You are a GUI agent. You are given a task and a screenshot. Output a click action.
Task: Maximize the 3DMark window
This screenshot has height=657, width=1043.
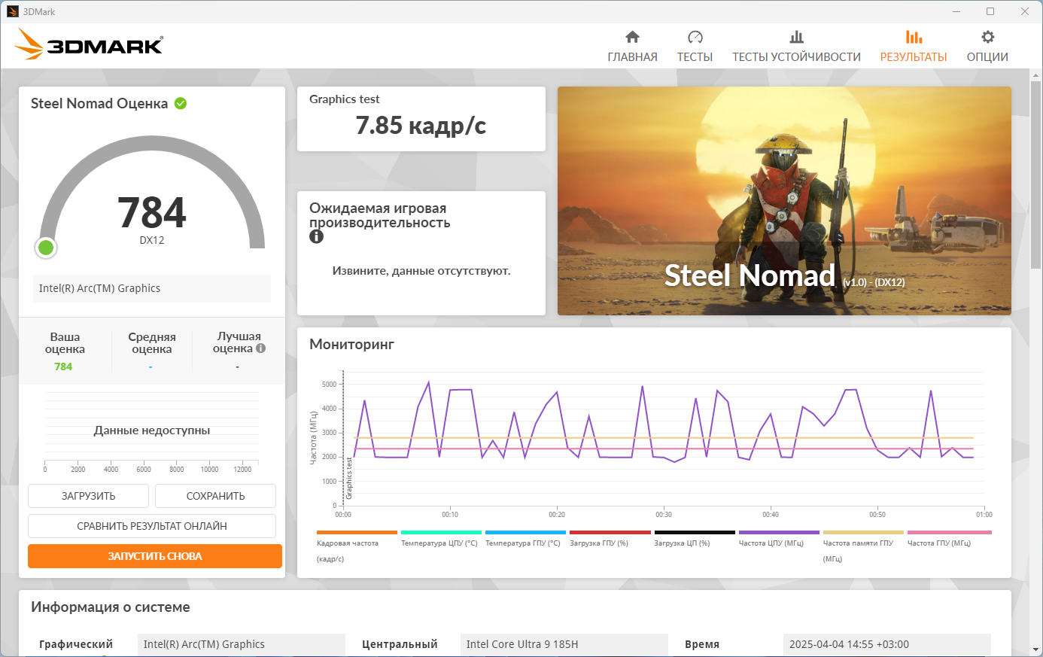tap(990, 11)
